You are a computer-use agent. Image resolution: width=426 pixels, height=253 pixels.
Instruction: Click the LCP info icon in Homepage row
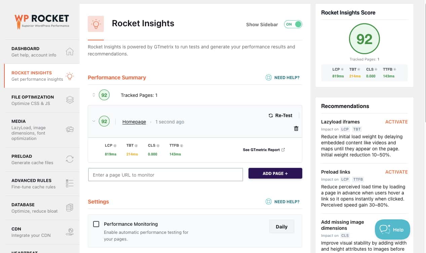coord(115,146)
